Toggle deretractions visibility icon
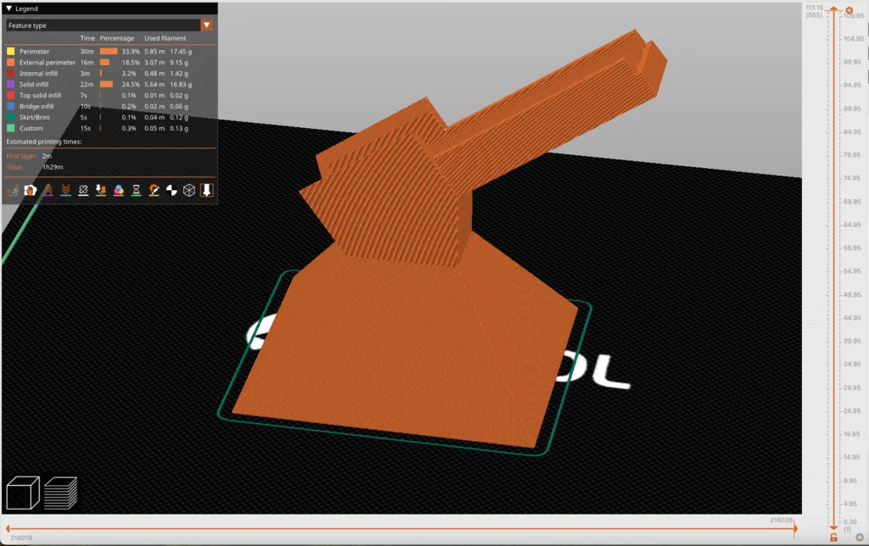The width and height of the screenshot is (869, 546). tap(66, 191)
